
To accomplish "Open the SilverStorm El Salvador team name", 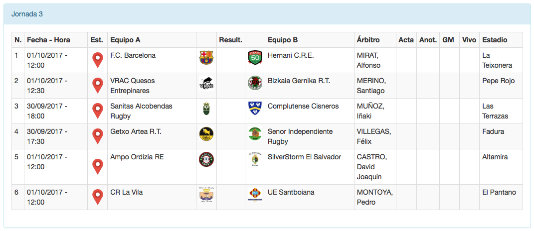I will point(304,157).
